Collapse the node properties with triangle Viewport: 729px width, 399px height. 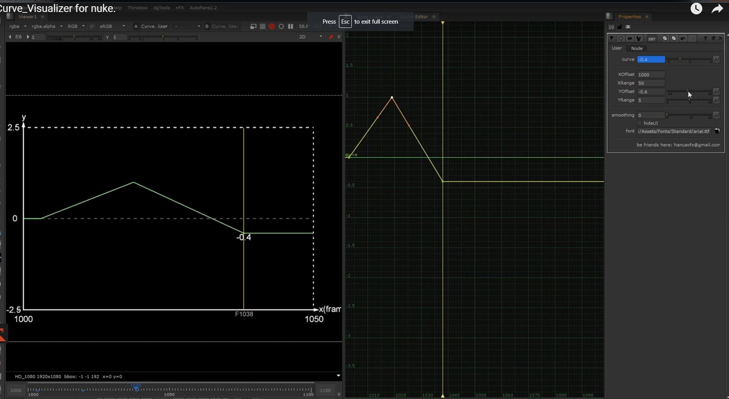[612, 38]
